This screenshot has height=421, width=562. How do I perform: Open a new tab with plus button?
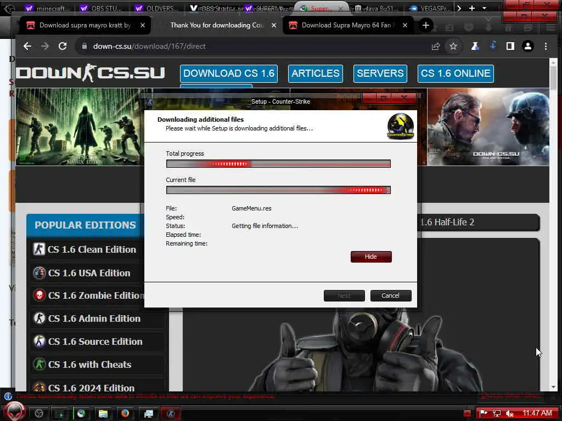pyautogui.click(x=426, y=25)
